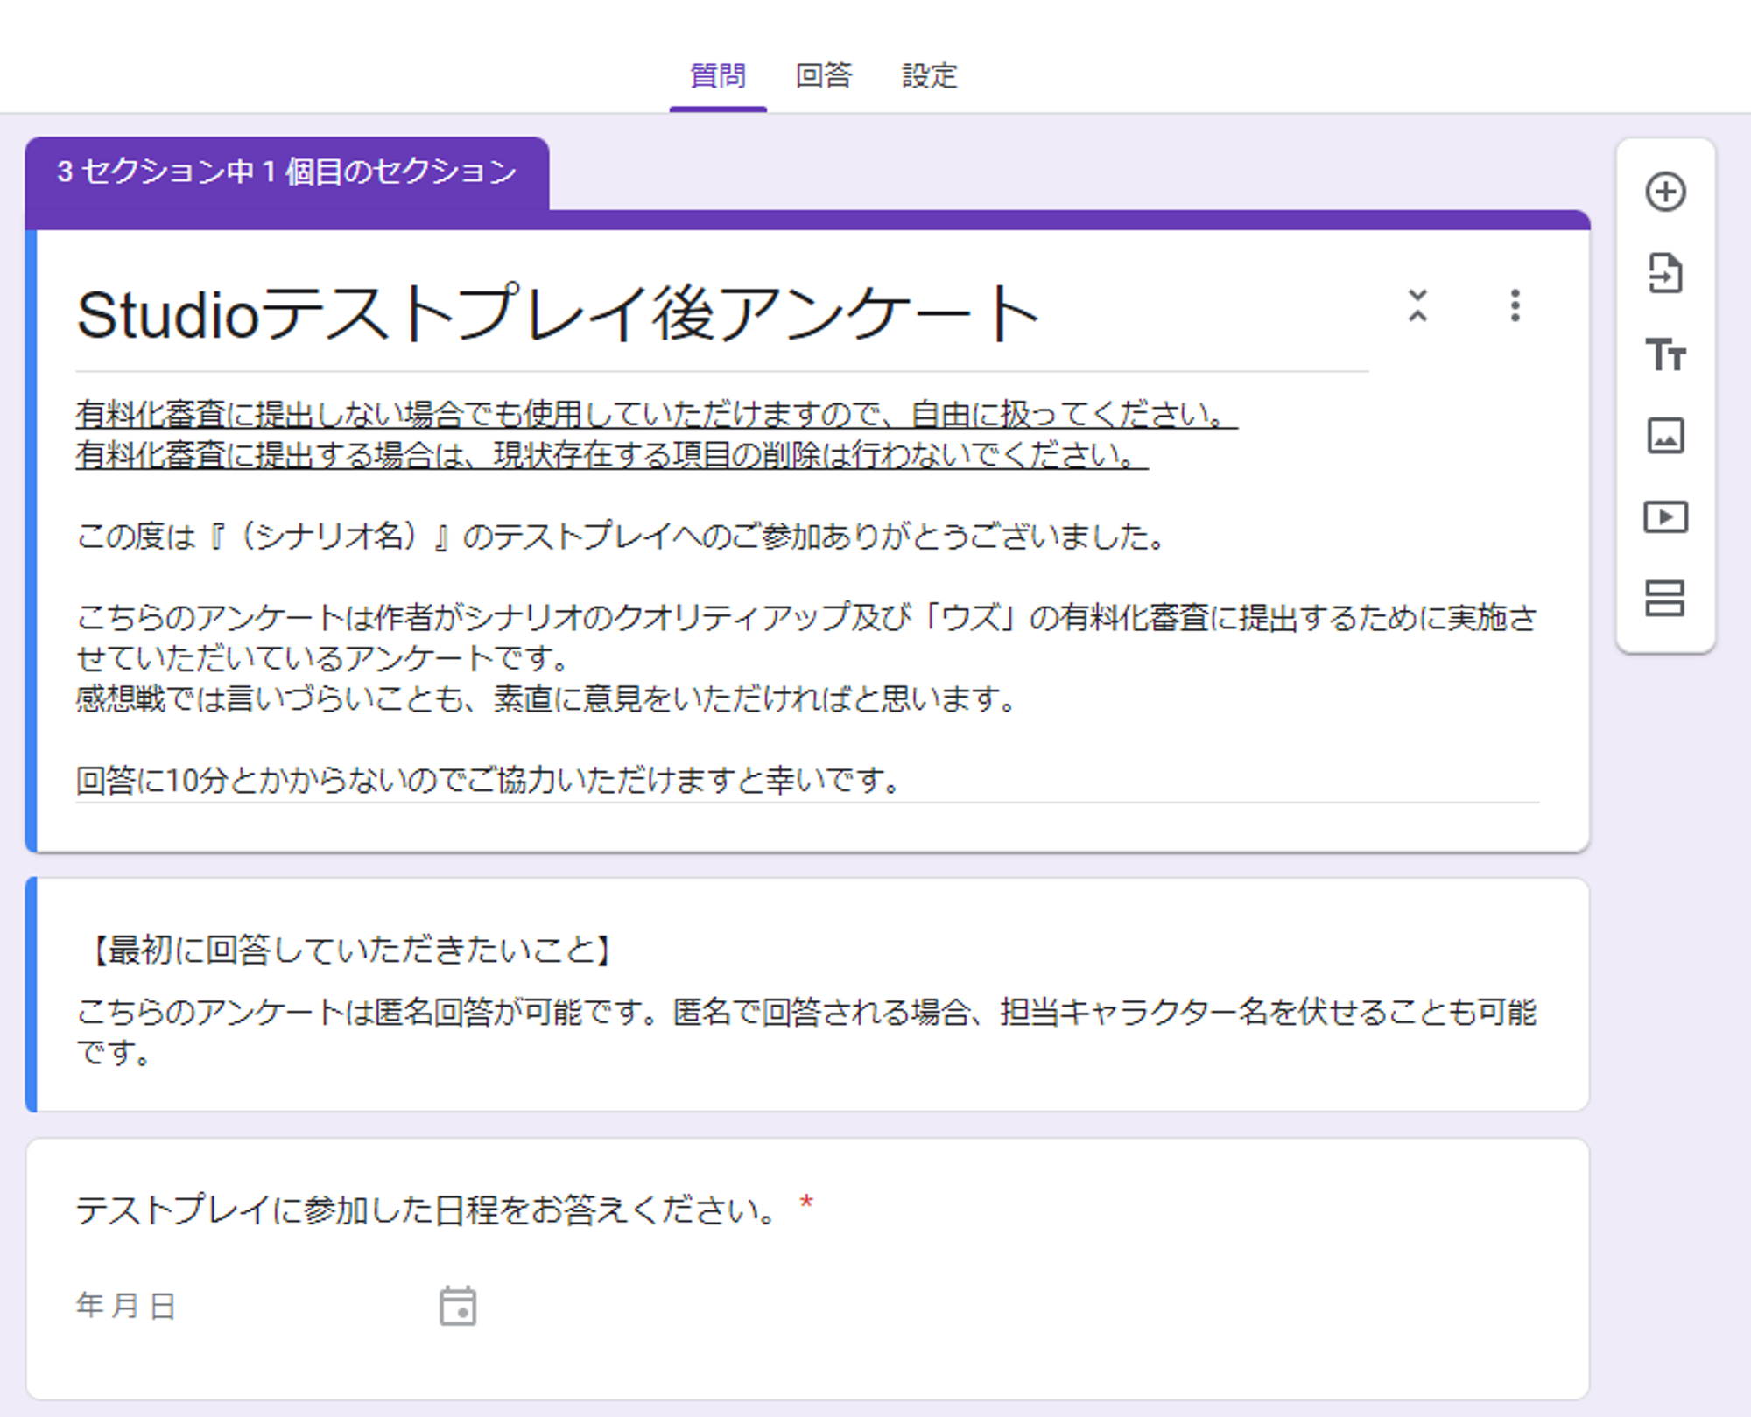Select the 【最初に回答していただきたいこと】 heading

pyautogui.click(x=350, y=950)
